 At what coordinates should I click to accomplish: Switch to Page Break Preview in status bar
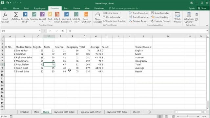pos(173,116)
